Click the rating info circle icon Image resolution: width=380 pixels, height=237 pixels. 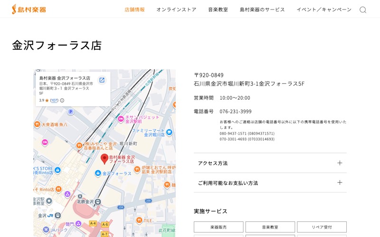coord(62,100)
